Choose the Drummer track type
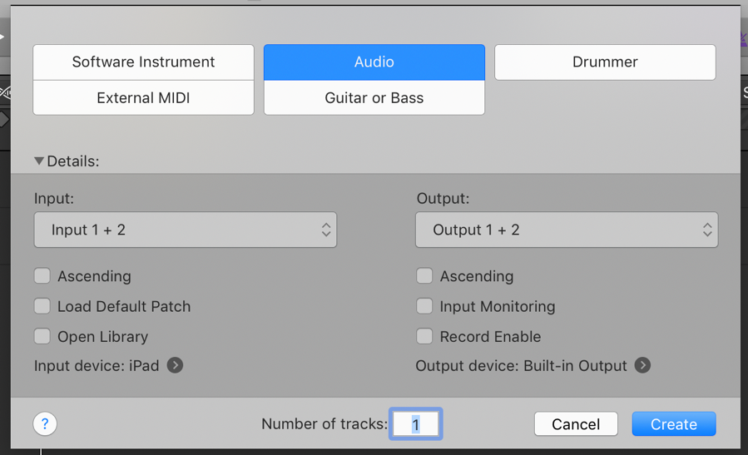748x455 pixels. pos(605,62)
